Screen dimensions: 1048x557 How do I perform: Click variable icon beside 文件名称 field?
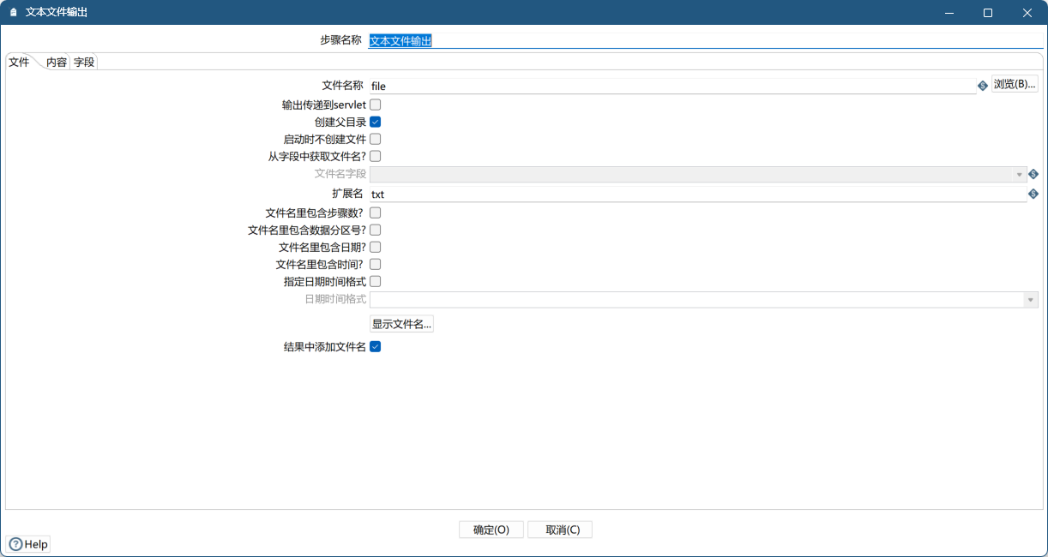click(x=983, y=86)
